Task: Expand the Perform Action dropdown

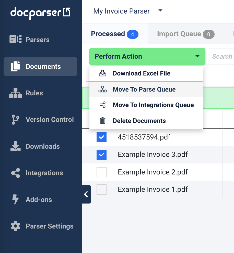Action: point(147,56)
